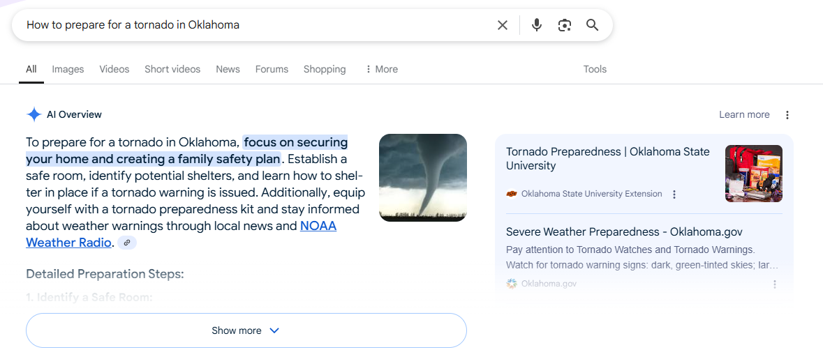Expand the More search filters menu

[x=382, y=69]
